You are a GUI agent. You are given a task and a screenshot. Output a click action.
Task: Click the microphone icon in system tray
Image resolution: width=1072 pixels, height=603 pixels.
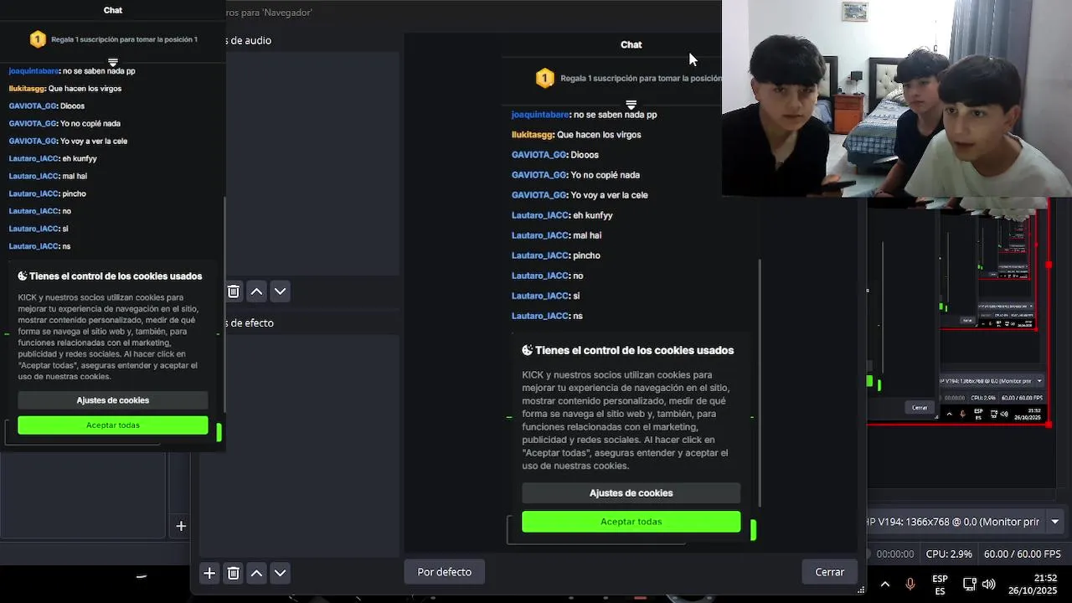910,584
